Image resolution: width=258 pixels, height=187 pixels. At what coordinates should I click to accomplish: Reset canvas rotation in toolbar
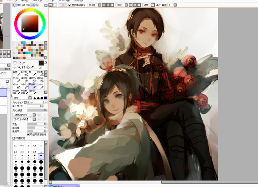(139, 5)
